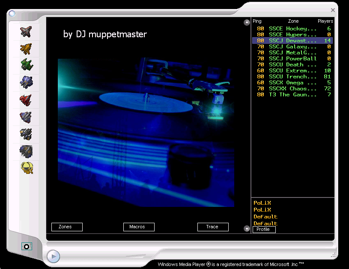Viewport: 349px width, 269px height.
Task: Click the resize grip dots at bottom-right
Action: 333,255
